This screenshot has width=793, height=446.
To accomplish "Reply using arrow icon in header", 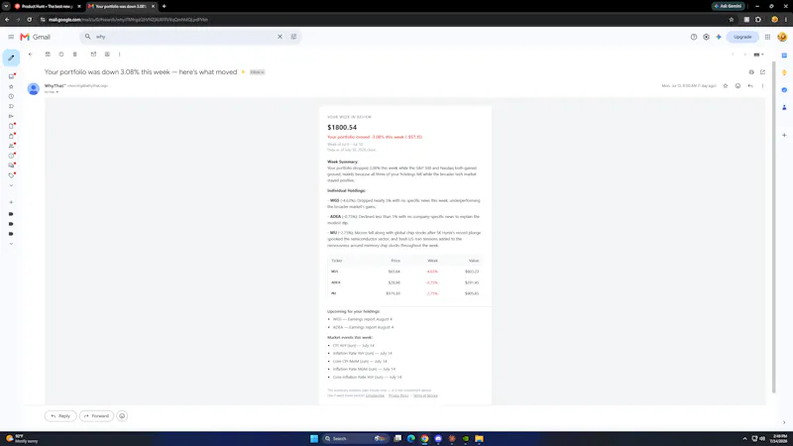I will (x=750, y=86).
